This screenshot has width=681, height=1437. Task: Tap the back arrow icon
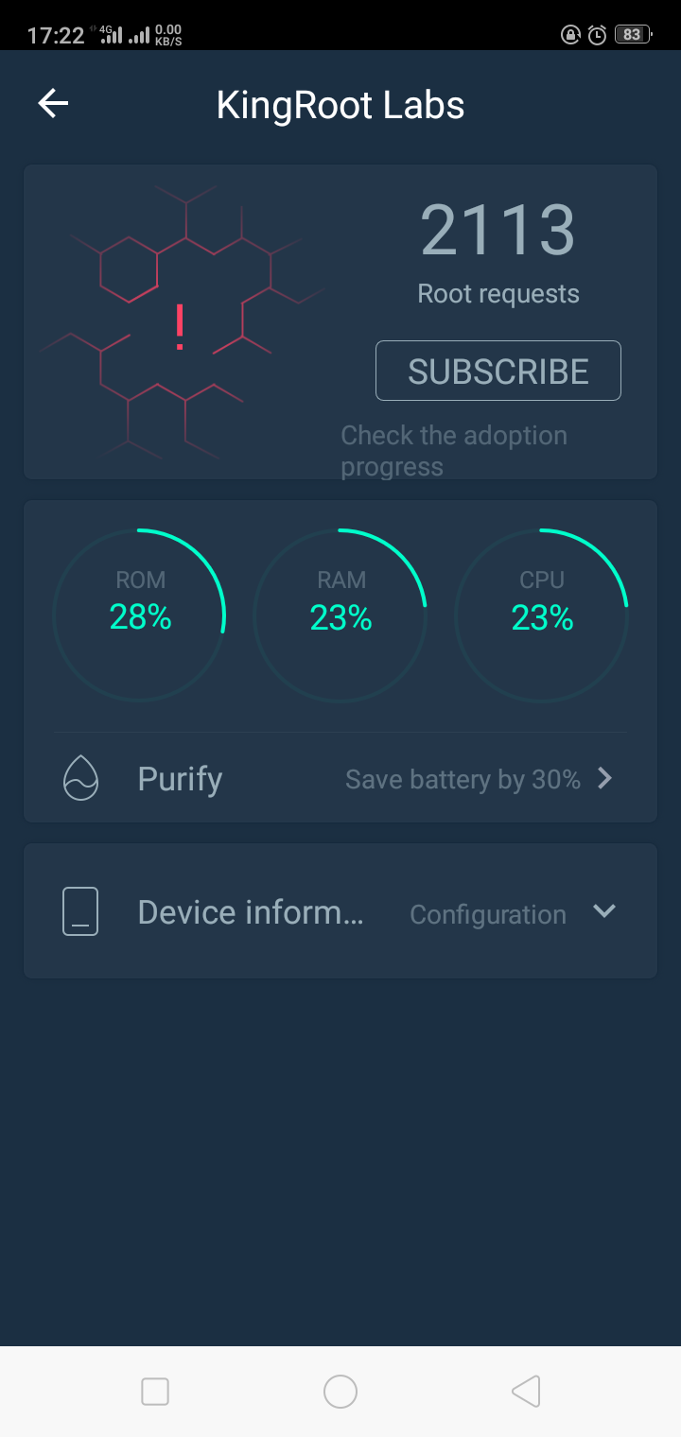coord(53,104)
